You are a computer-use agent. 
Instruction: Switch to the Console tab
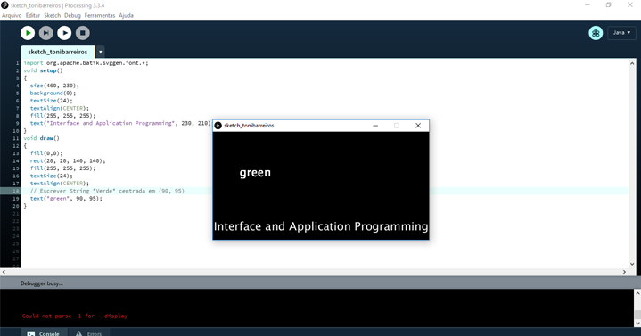pyautogui.click(x=44, y=333)
